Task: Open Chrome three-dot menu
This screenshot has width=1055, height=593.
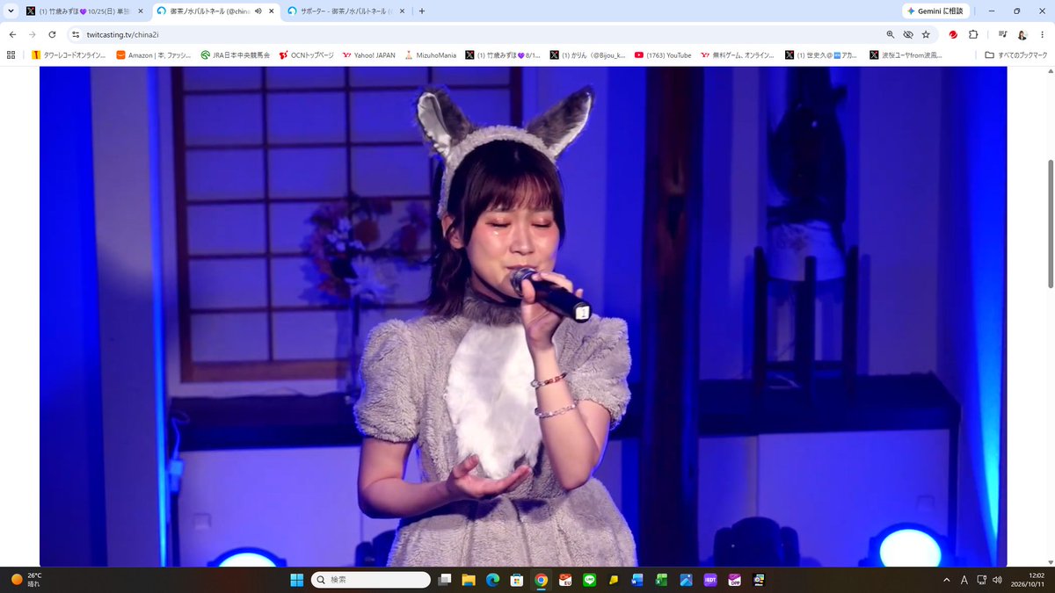Action: tap(1042, 34)
